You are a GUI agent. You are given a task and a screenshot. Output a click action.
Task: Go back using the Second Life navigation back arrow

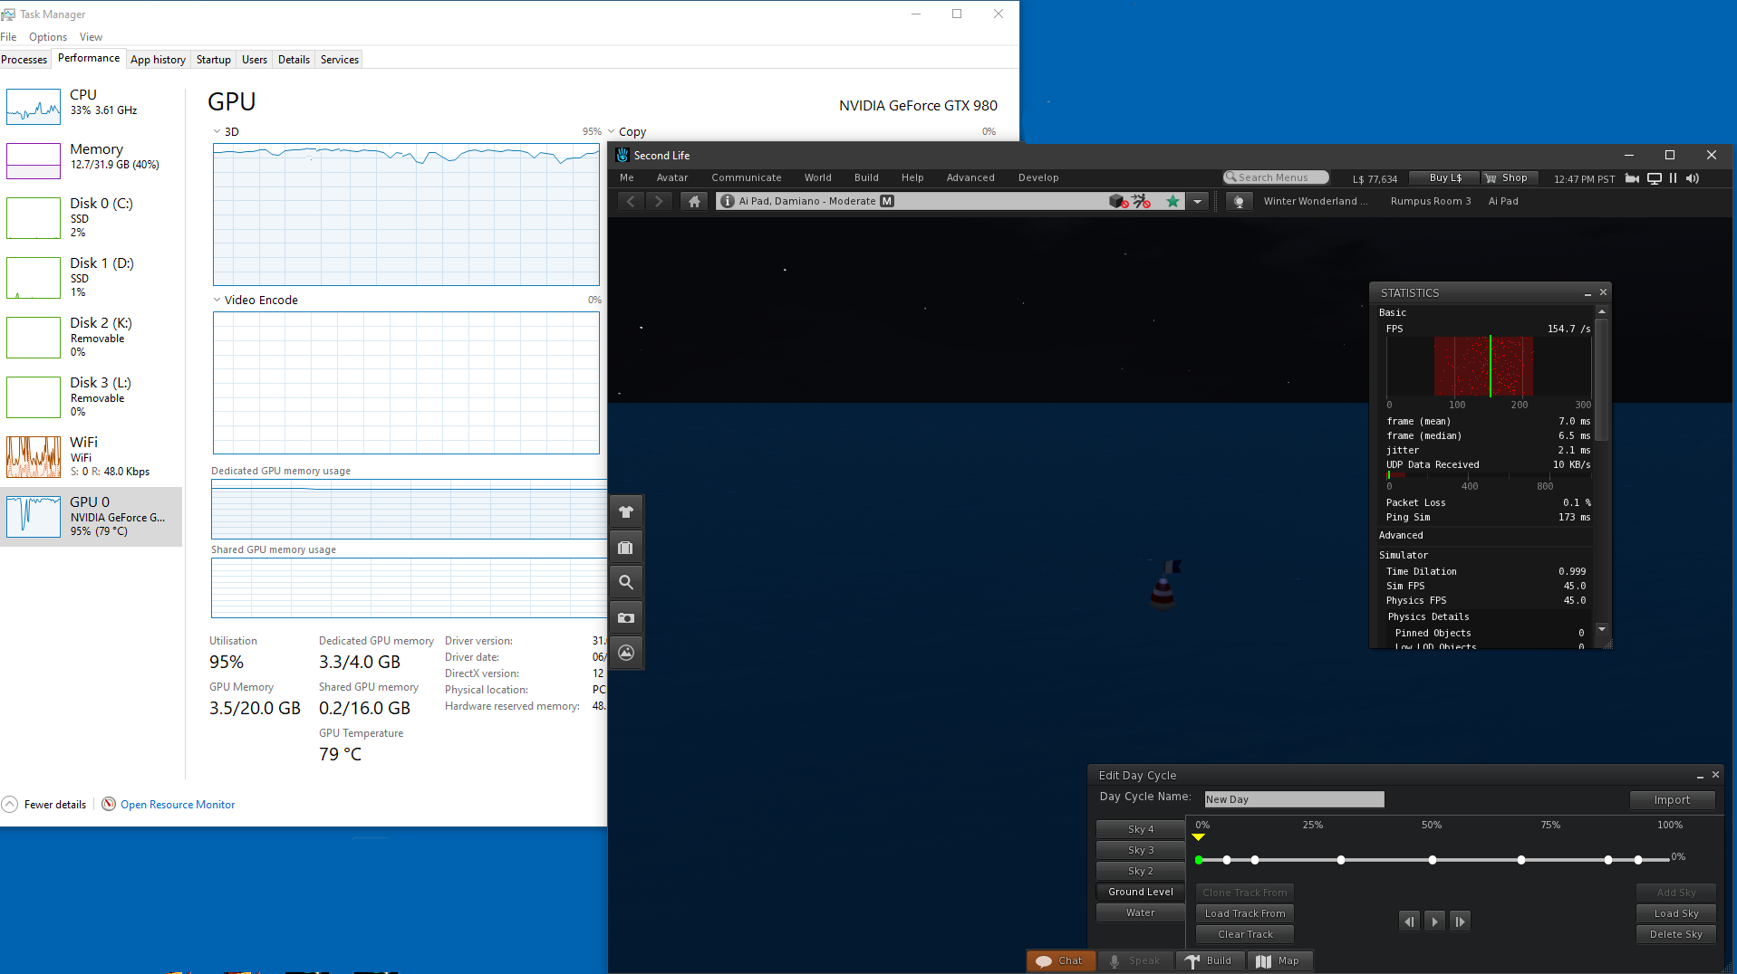[631, 201]
